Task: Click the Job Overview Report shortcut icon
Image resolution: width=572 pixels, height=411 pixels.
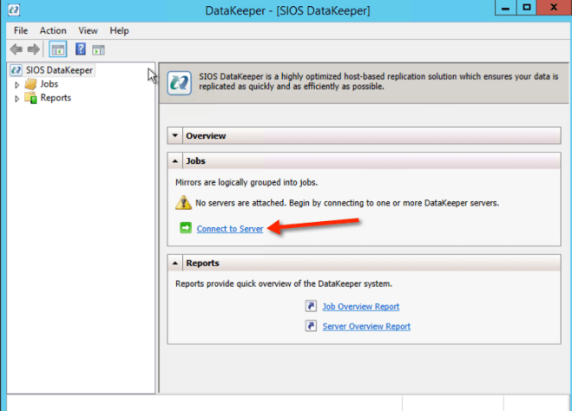Action: [311, 306]
